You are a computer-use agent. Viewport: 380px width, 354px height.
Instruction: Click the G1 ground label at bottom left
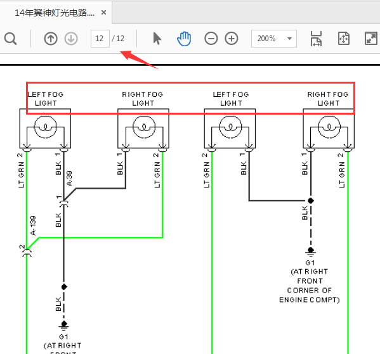point(63,337)
